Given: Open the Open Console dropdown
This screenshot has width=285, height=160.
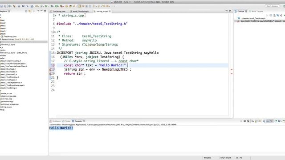Looking at the screenshot, I should pos(284,121).
